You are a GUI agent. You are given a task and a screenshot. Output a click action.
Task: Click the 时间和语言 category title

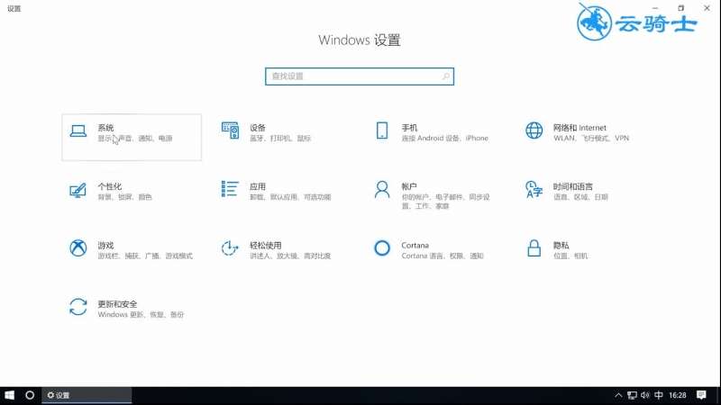[x=573, y=186]
